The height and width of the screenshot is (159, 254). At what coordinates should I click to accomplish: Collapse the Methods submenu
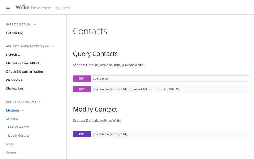coord(23,110)
